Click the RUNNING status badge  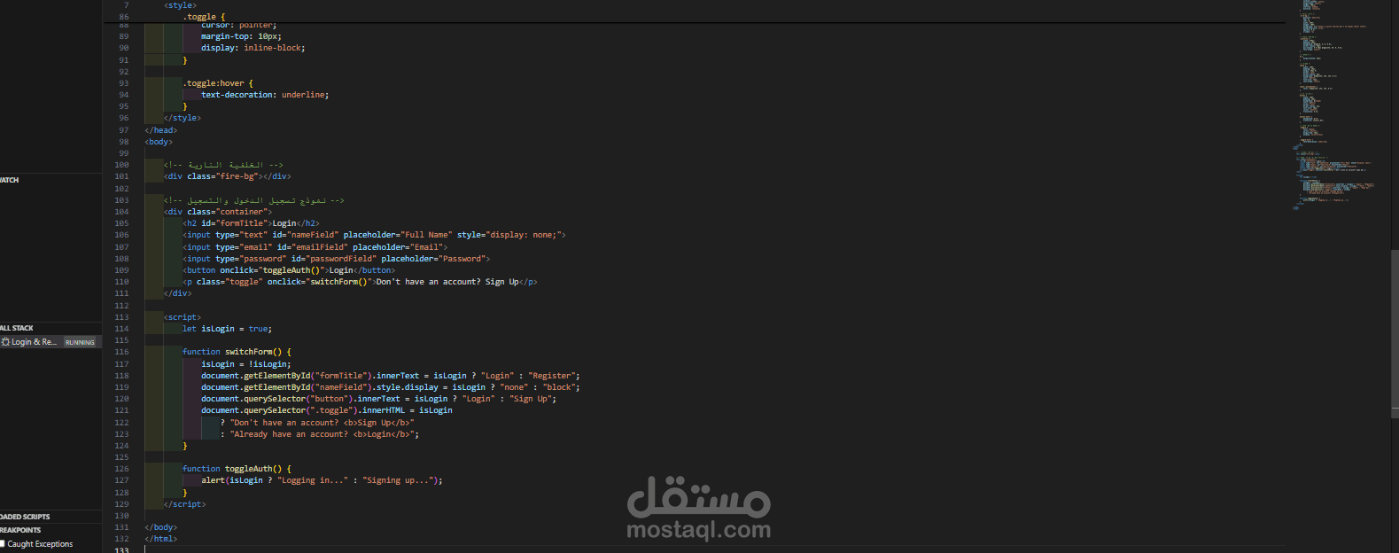(x=80, y=342)
